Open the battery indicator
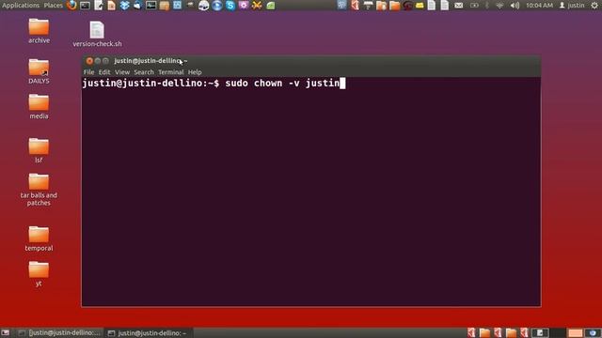The width and height of the screenshot is (602, 338). point(474,6)
